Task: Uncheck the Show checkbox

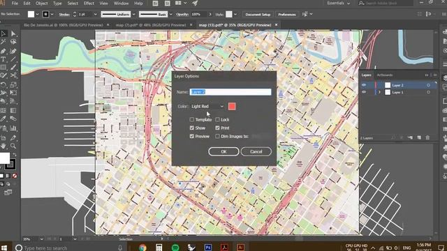Action: pyautogui.click(x=192, y=128)
